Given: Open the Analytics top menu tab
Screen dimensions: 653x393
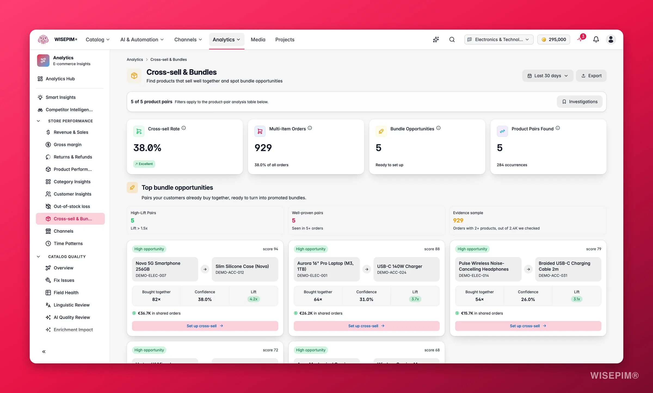Looking at the screenshot, I should pos(226,39).
